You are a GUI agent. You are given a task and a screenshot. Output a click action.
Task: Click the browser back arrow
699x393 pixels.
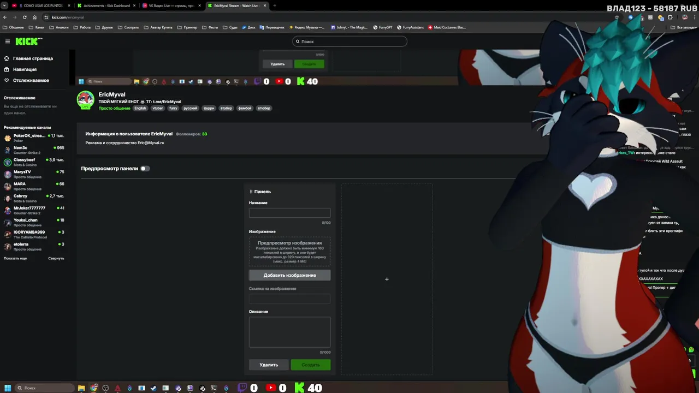pos(5,17)
